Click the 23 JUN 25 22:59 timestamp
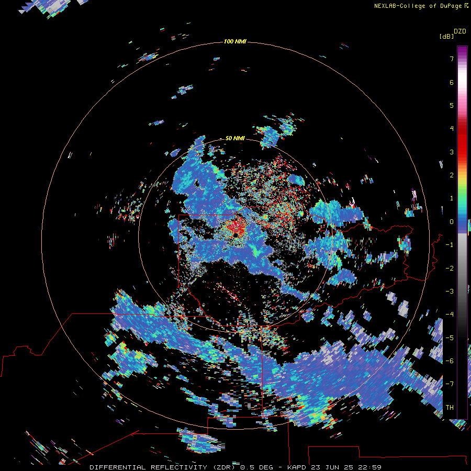 click(346, 467)
